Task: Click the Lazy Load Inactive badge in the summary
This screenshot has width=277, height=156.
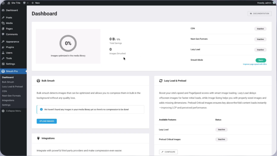Action: click(260, 50)
